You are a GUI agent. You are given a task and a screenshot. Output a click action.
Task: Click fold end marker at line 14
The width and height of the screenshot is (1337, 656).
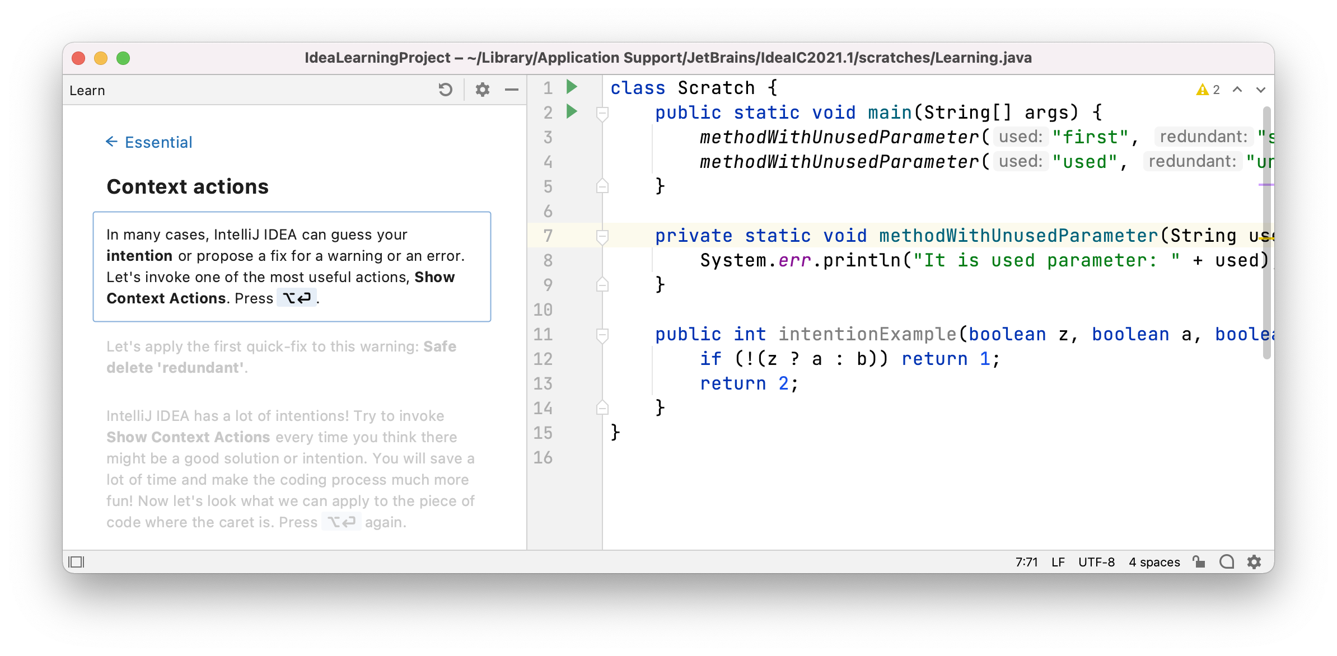coord(602,407)
